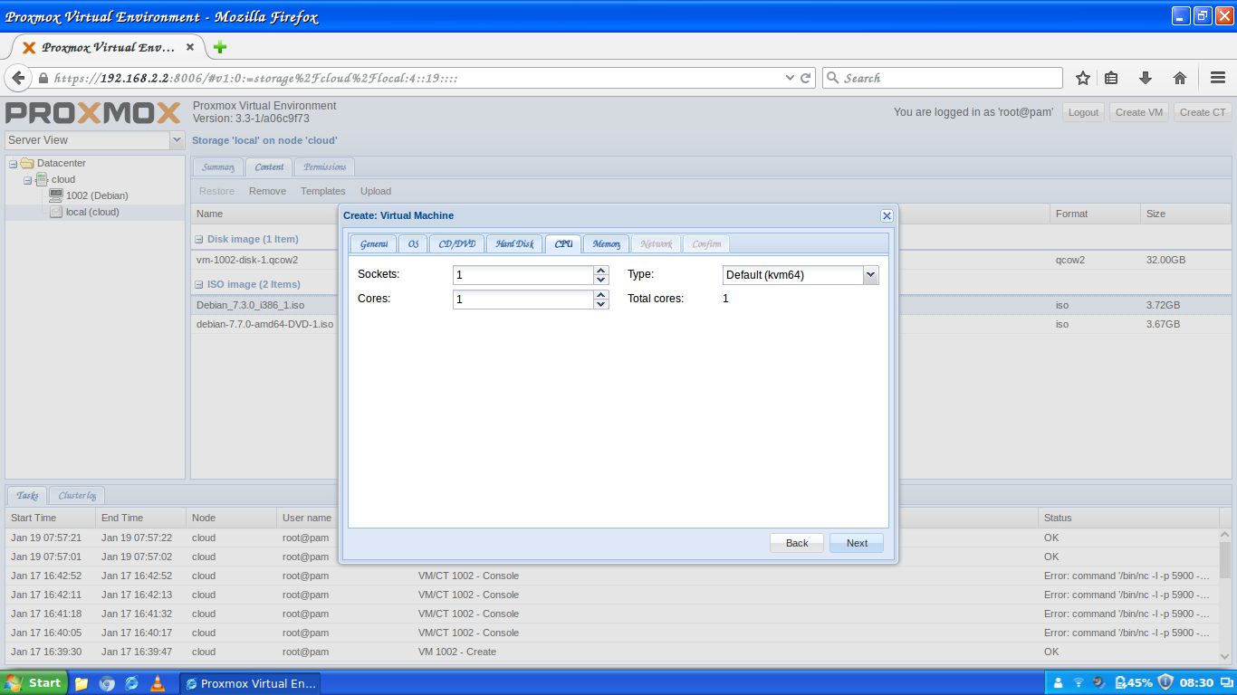
Task: Reload the page with the refresh icon
Action: [805, 78]
